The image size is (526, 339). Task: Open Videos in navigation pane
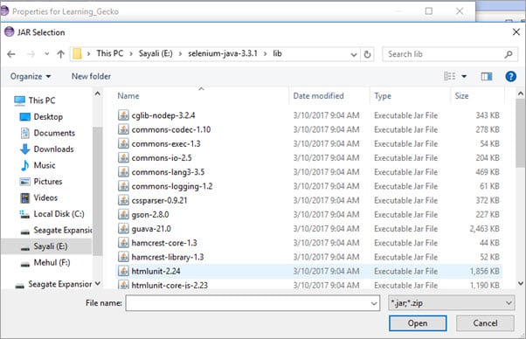(45, 197)
